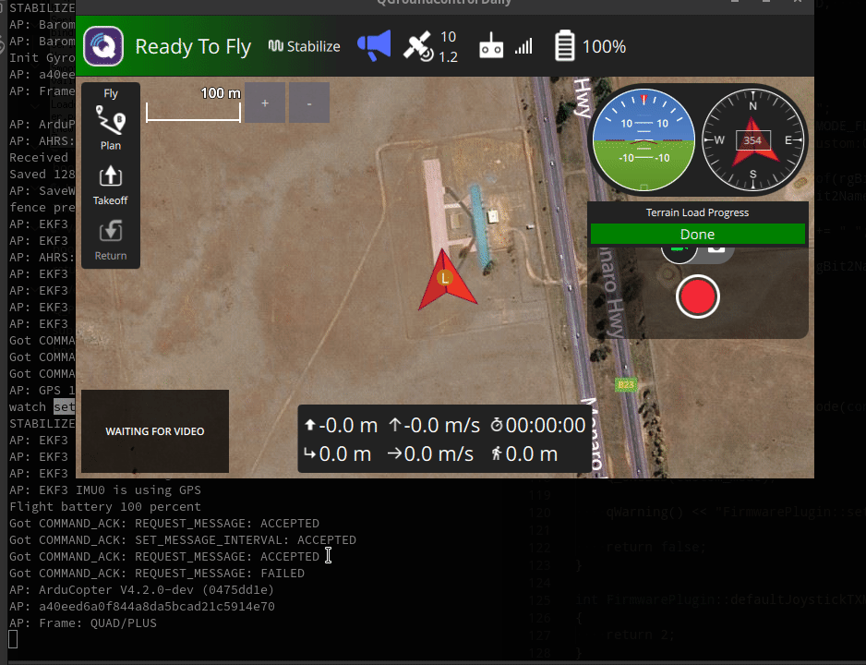
Task: Click terminal line Frame: QUAD/PLUS at bottom
Action: (83, 623)
